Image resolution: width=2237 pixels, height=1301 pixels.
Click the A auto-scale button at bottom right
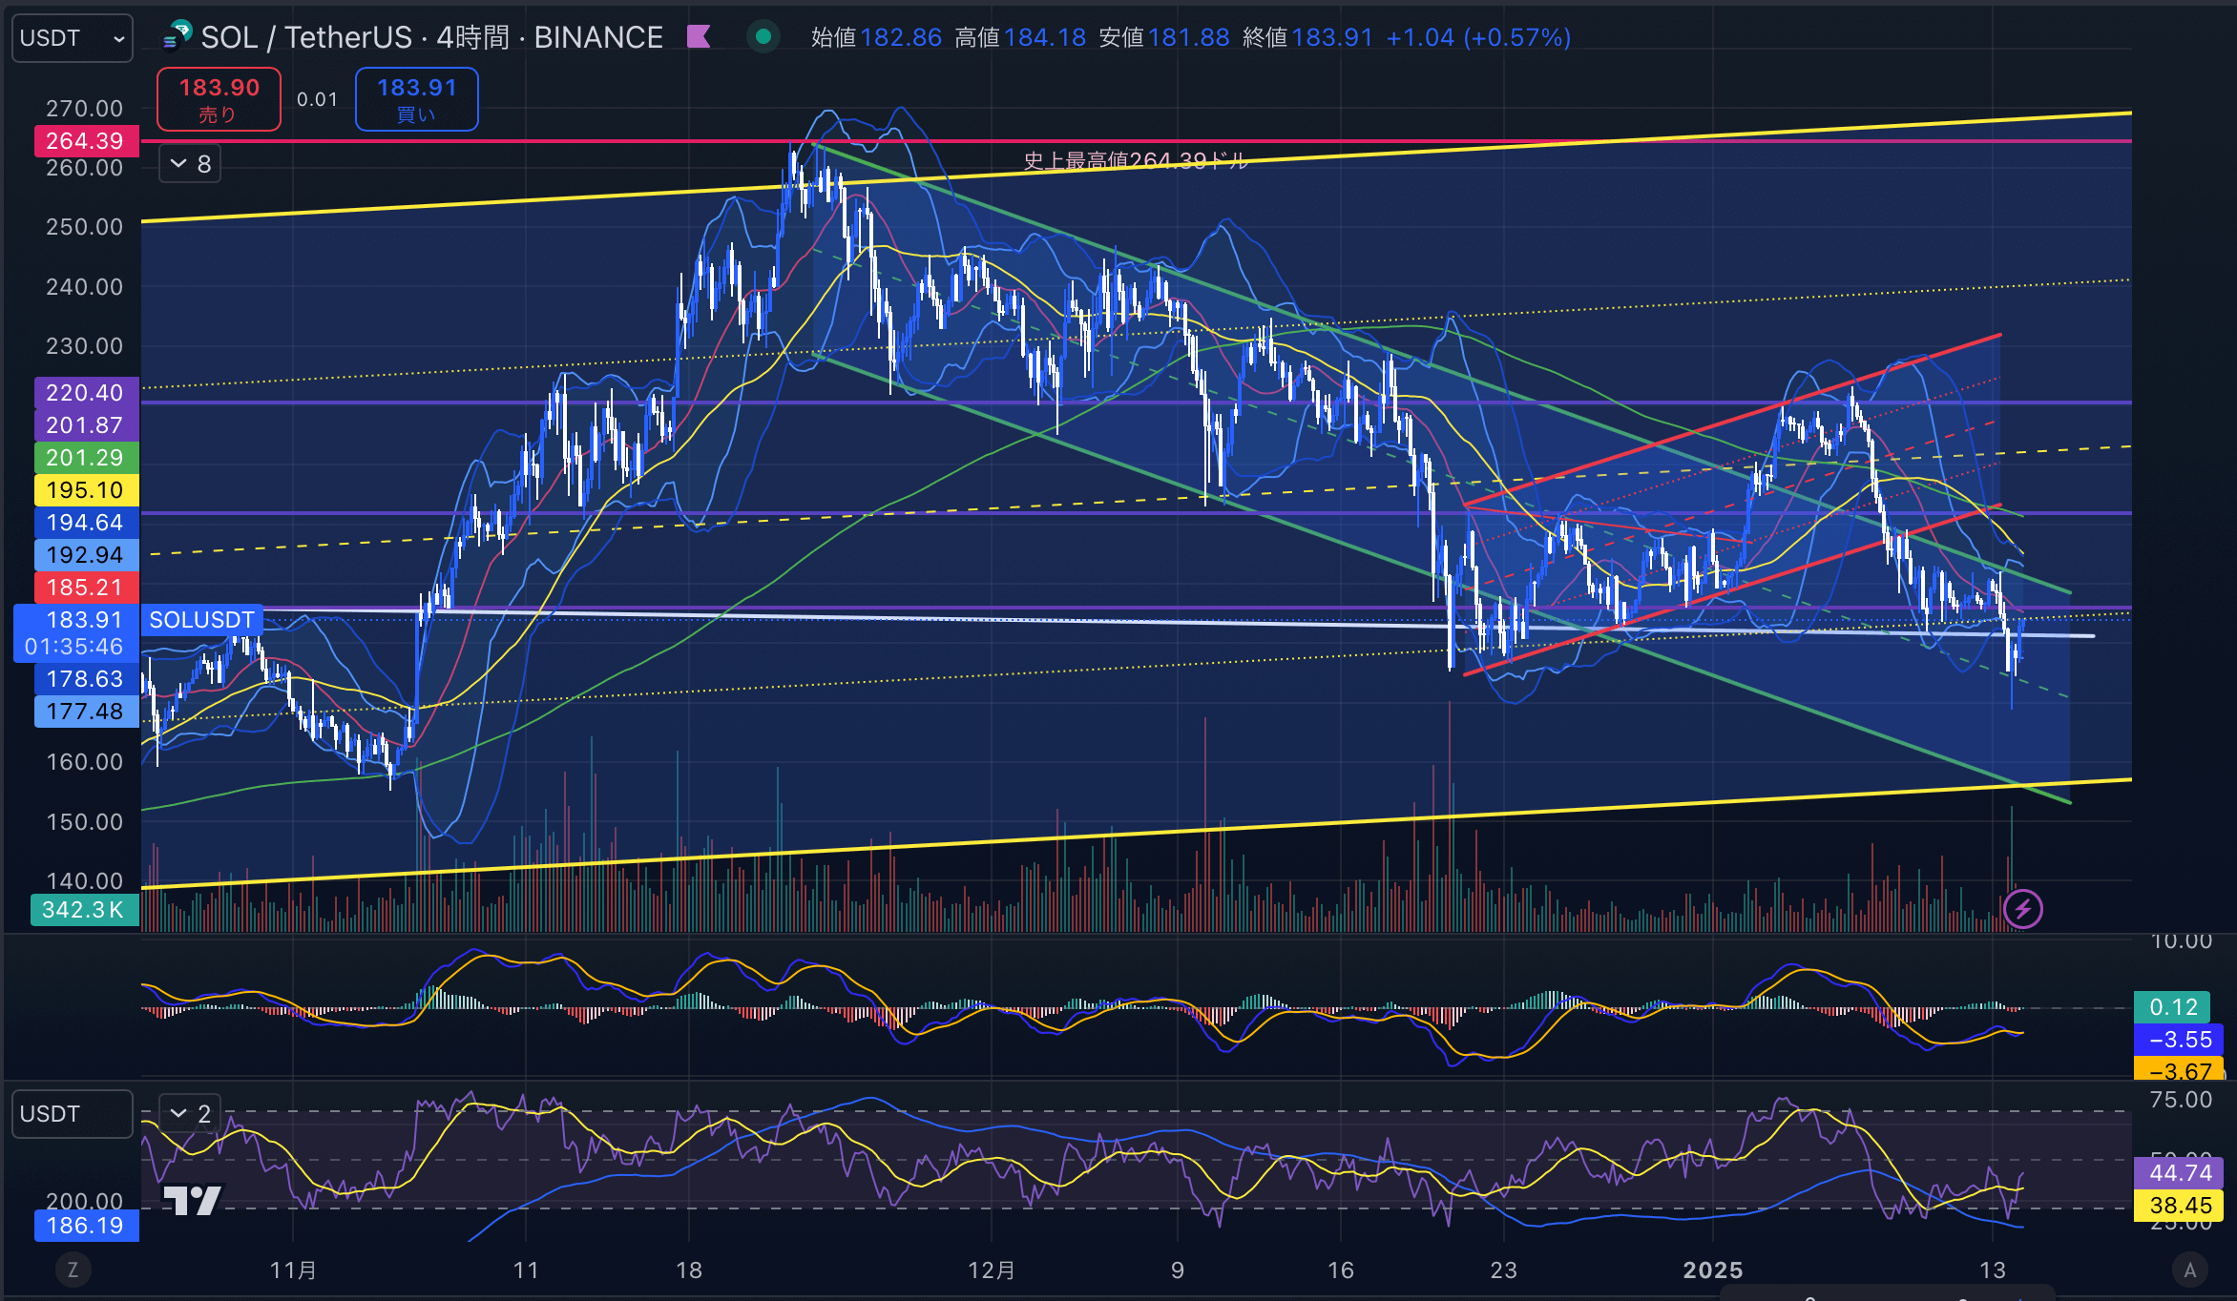(2189, 1270)
